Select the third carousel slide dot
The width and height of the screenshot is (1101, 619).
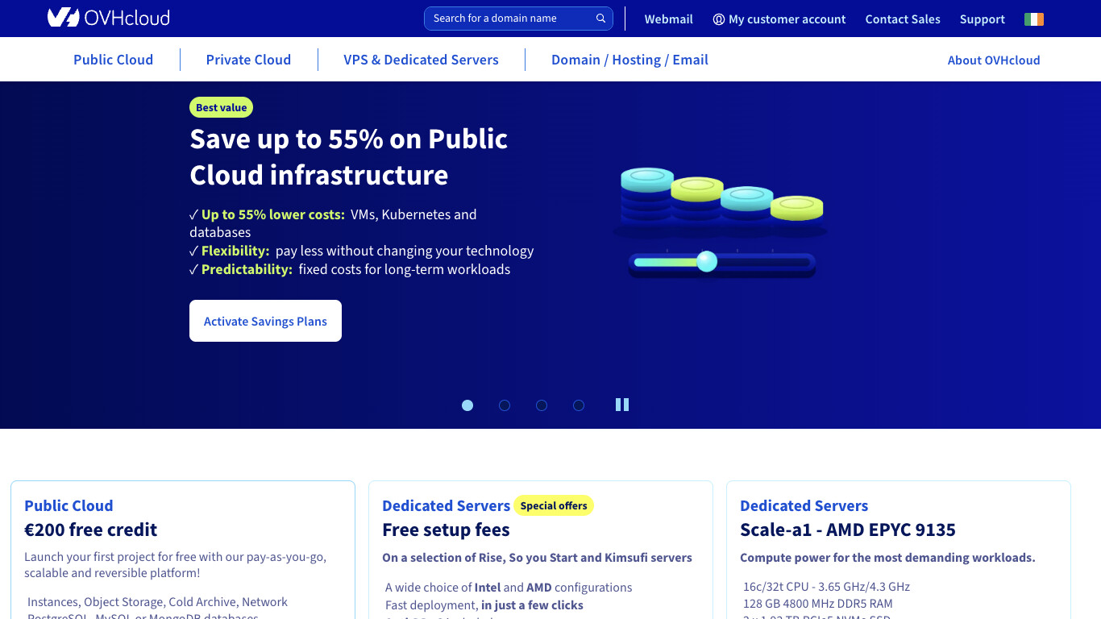pos(542,405)
